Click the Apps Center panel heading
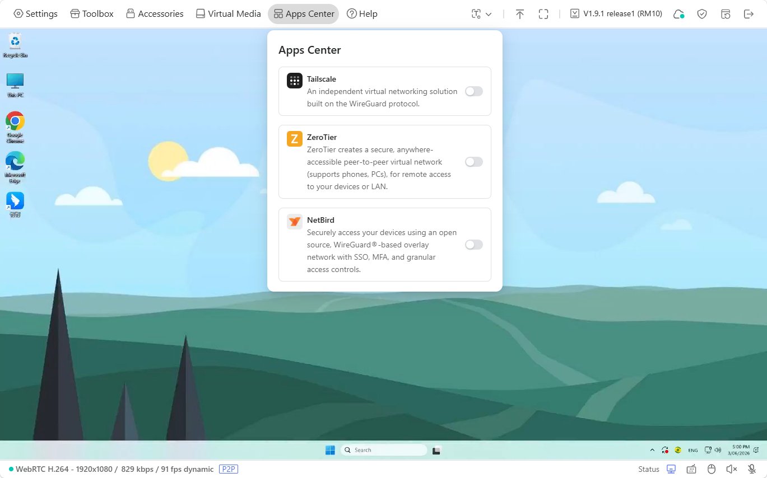Image resolution: width=767 pixels, height=478 pixels. point(310,50)
